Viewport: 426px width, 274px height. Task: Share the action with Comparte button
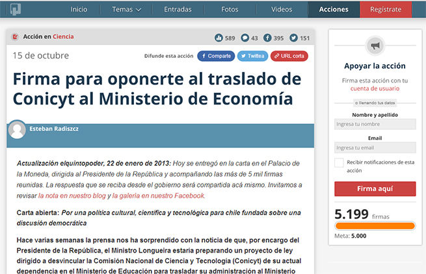pyautogui.click(x=216, y=56)
